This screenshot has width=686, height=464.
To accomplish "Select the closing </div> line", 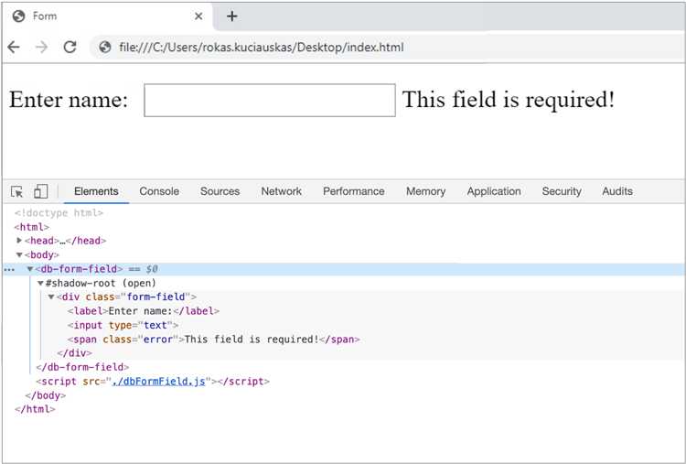I will click(74, 353).
